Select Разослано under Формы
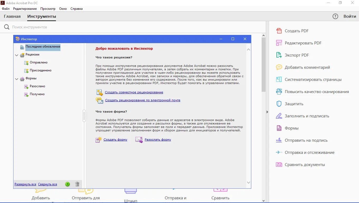The height and width of the screenshot is (203, 359). coord(37,86)
